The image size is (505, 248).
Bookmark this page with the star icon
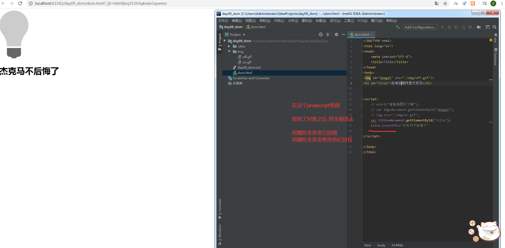(445, 3)
